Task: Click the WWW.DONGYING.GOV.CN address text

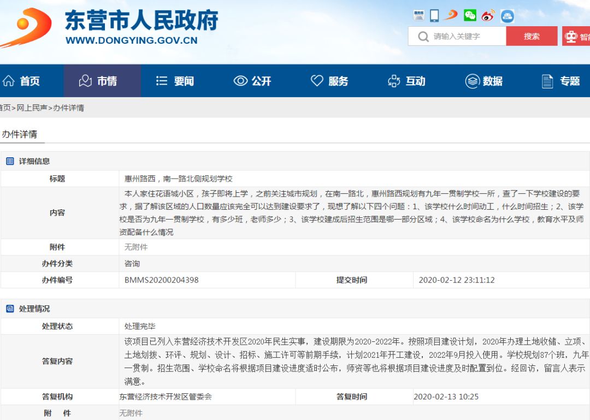Action: pyautogui.click(x=131, y=40)
